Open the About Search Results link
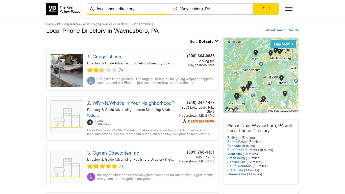 click(x=282, y=30)
